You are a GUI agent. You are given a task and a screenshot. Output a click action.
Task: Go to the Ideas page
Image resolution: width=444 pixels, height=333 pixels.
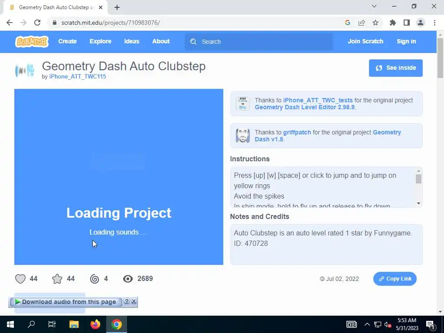tap(132, 41)
